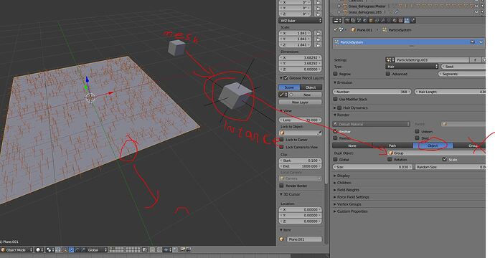
Task: Click the browse particle settings icon button
Action: pyautogui.click(x=390, y=59)
